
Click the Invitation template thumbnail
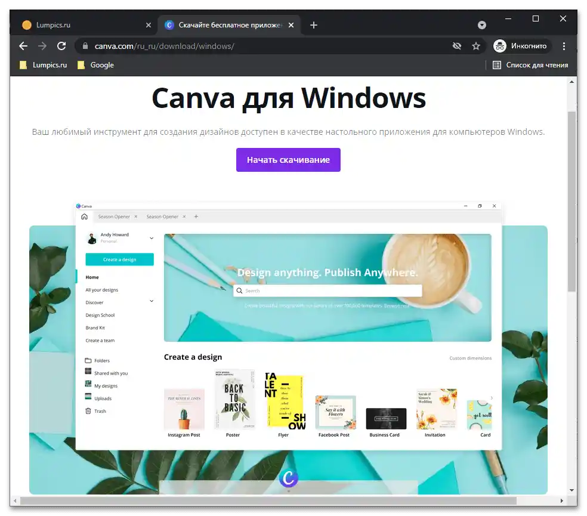click(x=437, y=409)
